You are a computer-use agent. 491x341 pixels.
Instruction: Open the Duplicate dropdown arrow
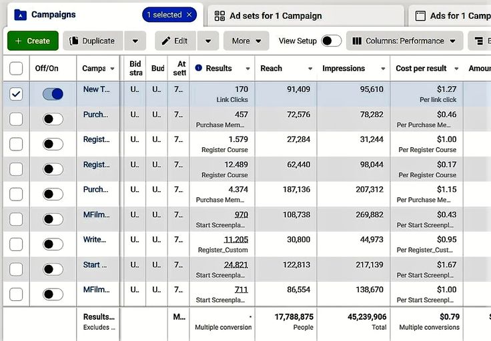tap(135, 41)
